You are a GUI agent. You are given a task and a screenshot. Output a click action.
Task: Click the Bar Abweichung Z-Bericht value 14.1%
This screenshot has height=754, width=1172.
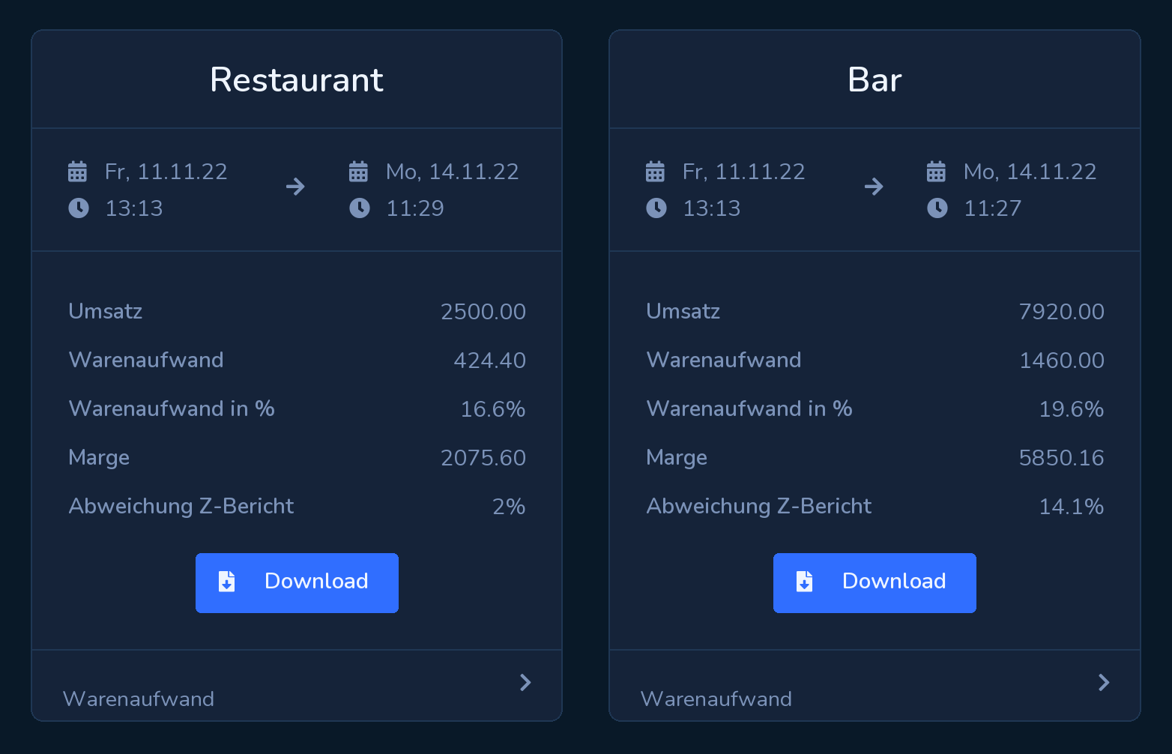pyautogui.click(x=1072, y=507)
